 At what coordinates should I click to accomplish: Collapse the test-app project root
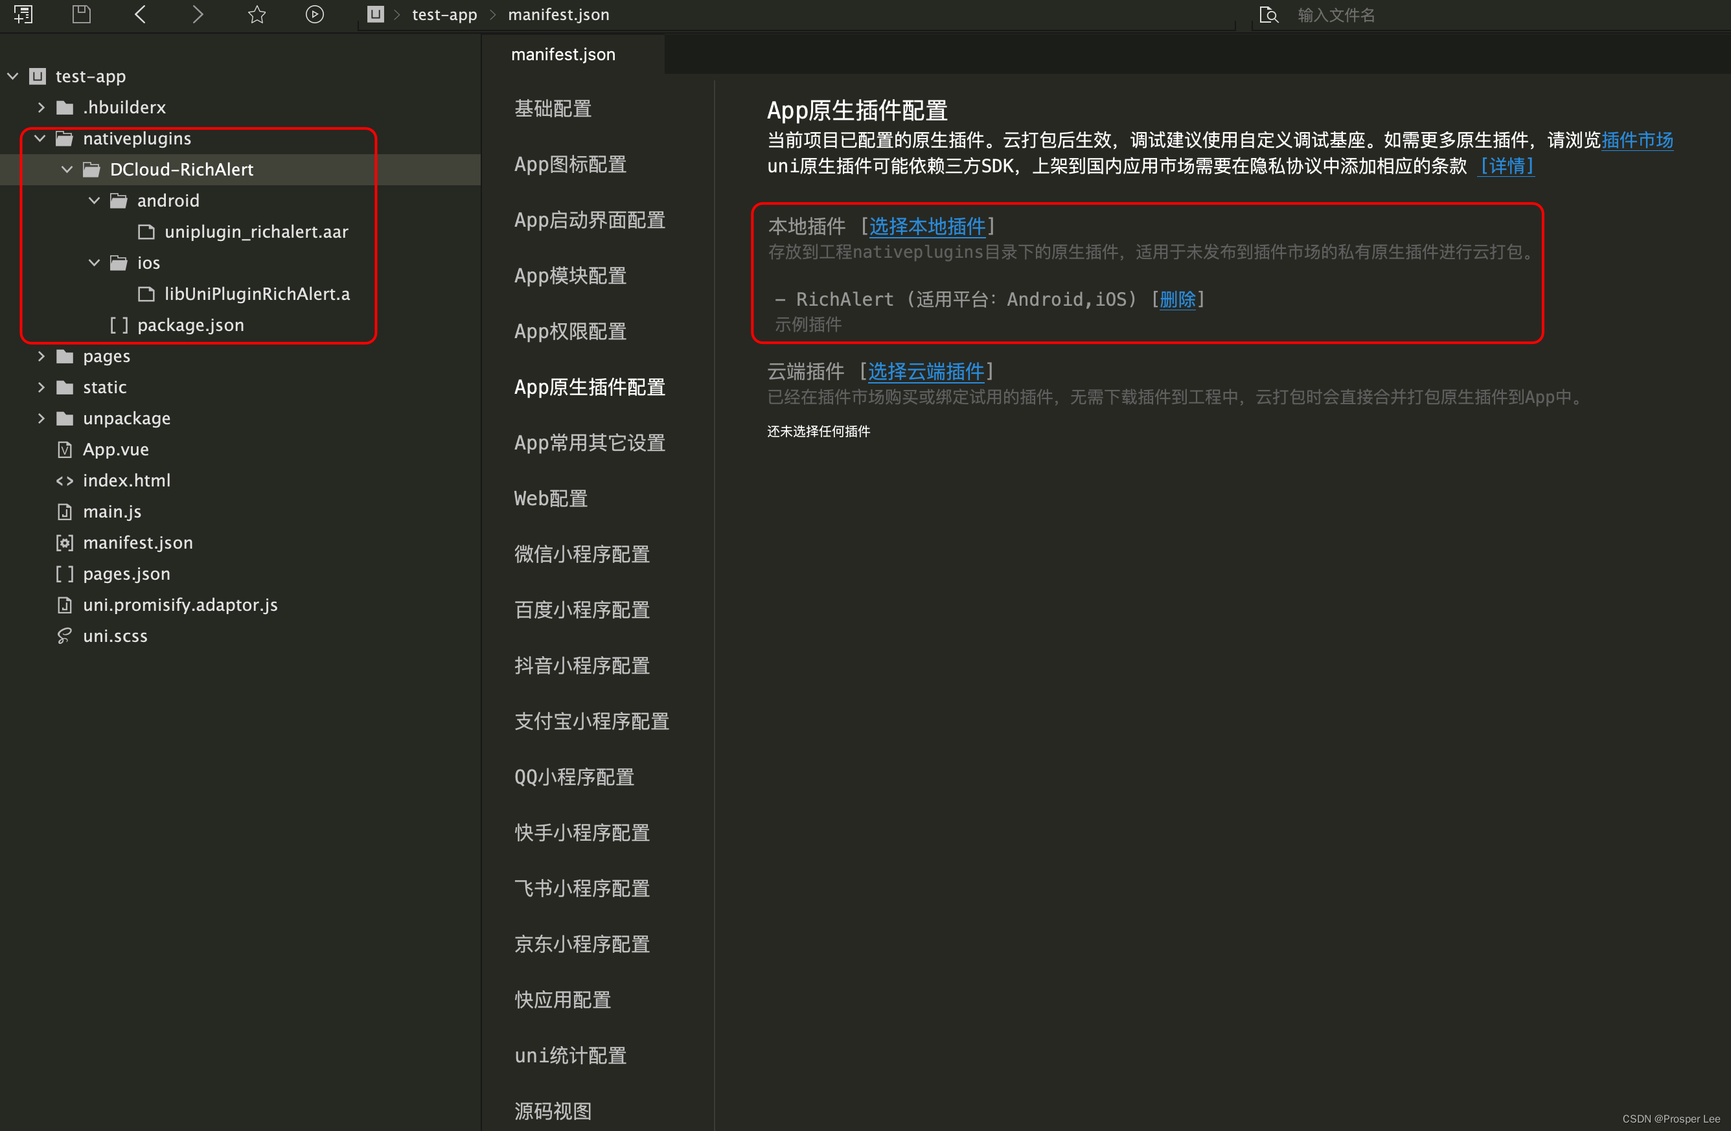(12, 76)
